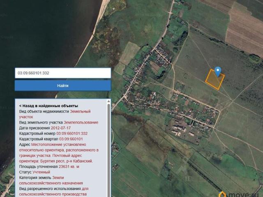This screenshot has width=263, height=197.
Task: Select the date value 2012-07-17
Action: tap(61, 128)
